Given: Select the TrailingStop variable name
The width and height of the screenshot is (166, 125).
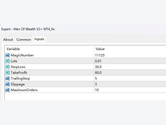Looking at the screenshot, I should point(20,79).
